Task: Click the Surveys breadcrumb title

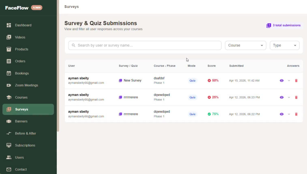Action: [72, 7]
